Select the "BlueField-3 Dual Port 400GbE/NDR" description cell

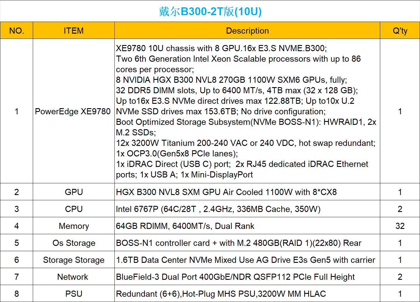247,277
